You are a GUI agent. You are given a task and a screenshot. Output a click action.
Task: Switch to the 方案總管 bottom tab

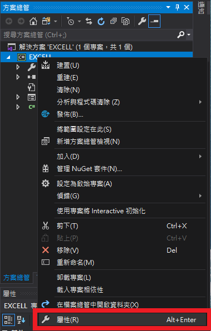point(17,278)
